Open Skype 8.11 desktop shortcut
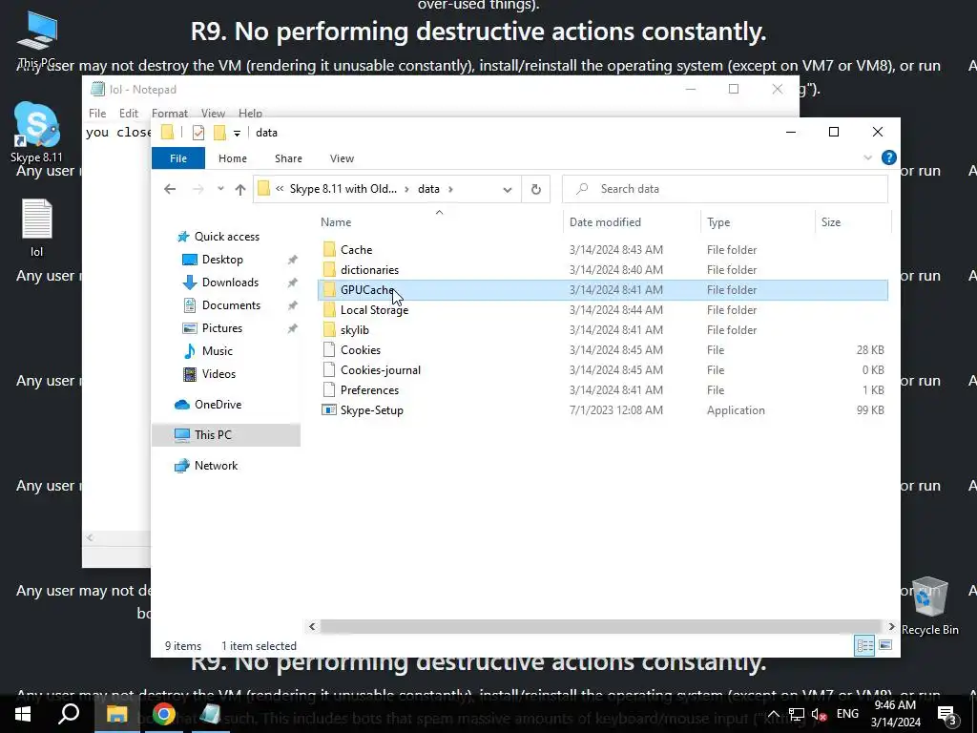 pyautogui.click(x=37, y=132)
